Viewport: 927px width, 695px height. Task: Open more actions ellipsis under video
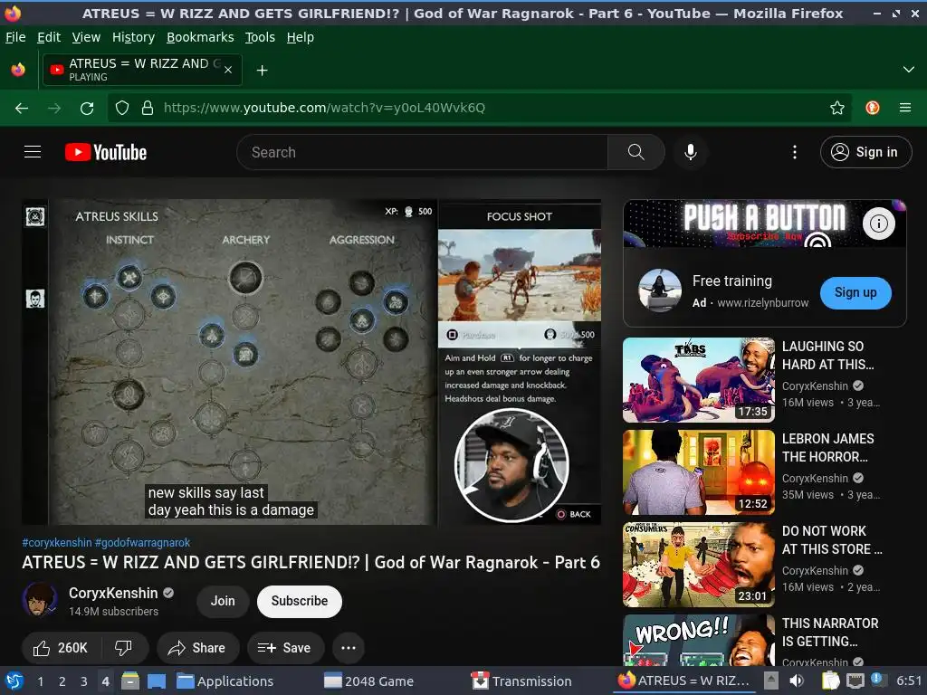coord(349,648)
